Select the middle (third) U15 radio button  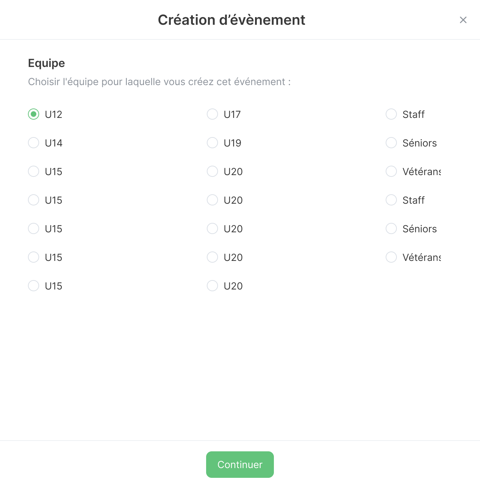pos(34,229)
